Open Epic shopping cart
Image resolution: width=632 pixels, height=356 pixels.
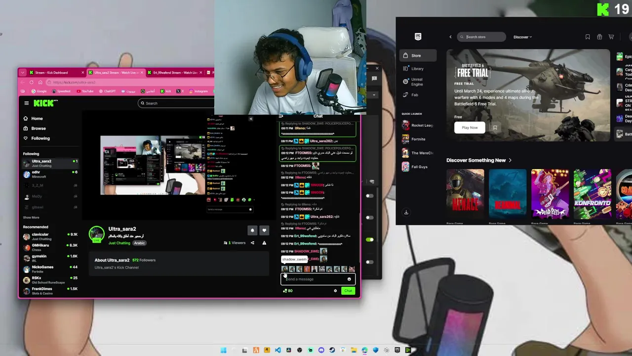tap(611, 37)
